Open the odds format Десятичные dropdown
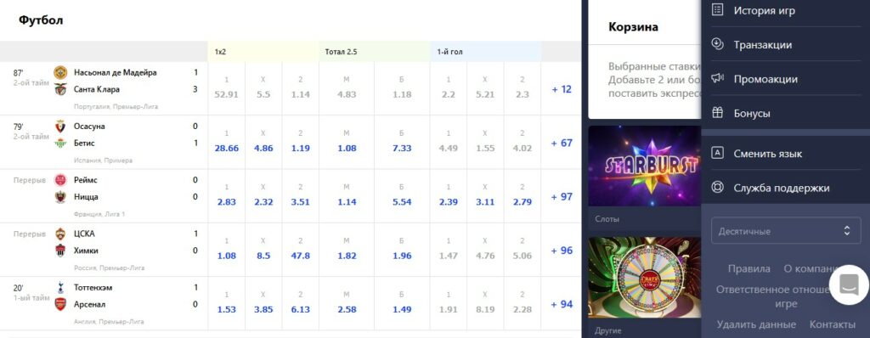The width and height of the screenshot is (870, 338). 786,231
